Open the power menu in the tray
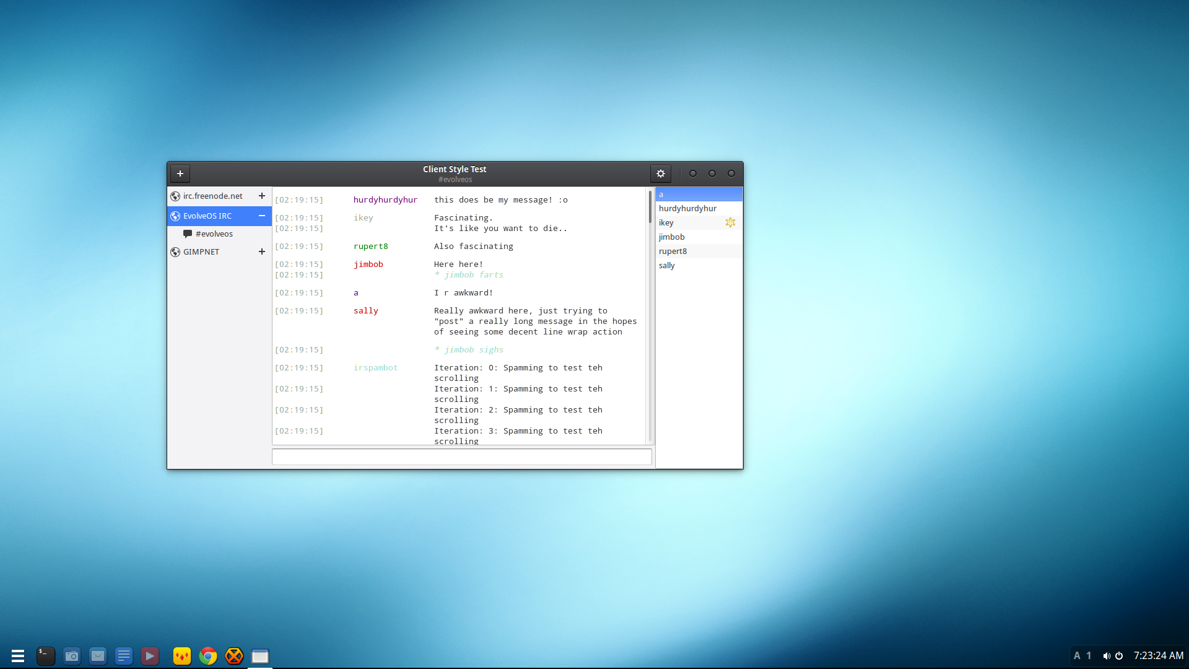 [x=1119, y=655]
